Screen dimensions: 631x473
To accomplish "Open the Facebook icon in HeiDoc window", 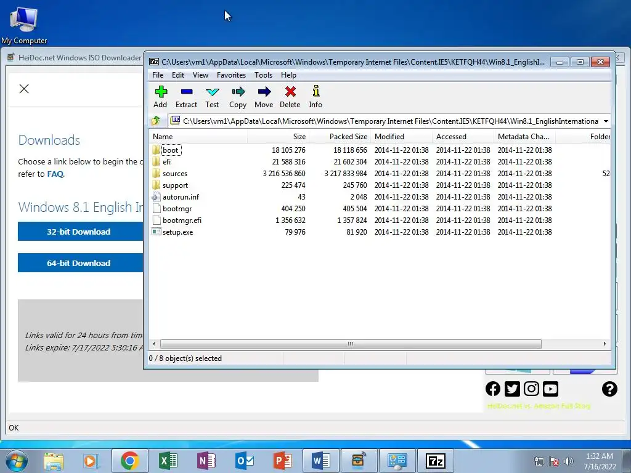I will click(493, 389).
